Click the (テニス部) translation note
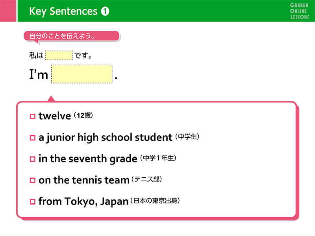Screen dimensions: 315x236 click(147, 179)
